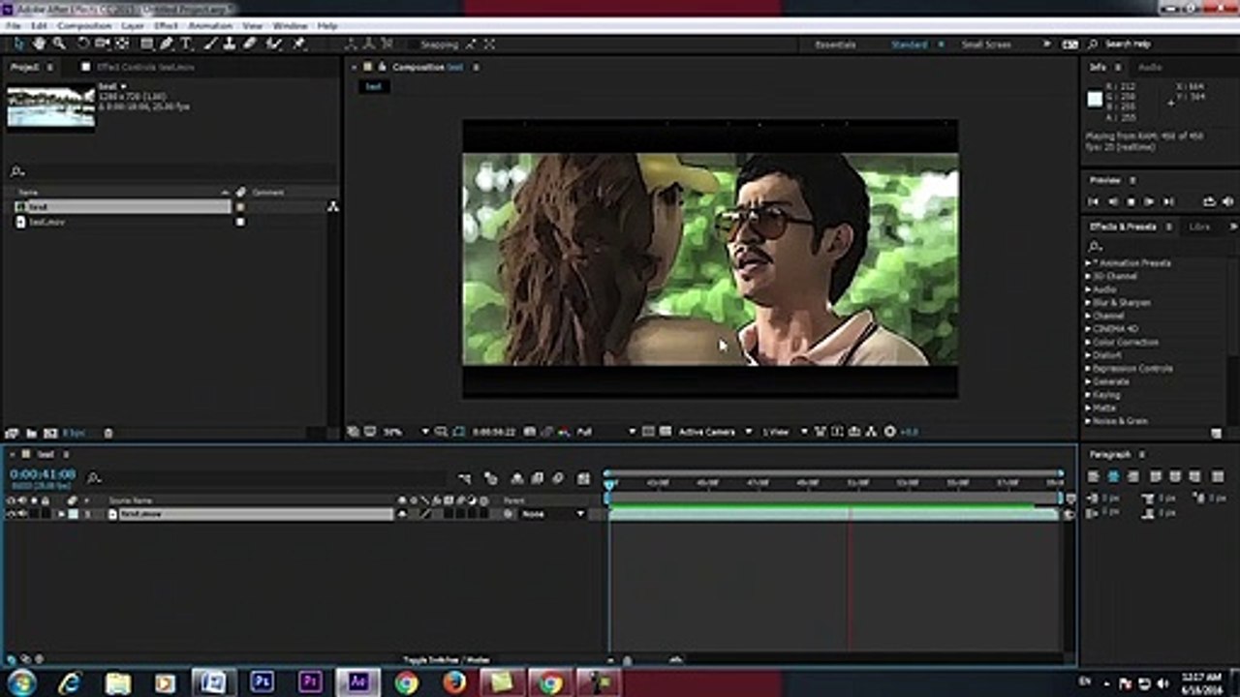Open the Parent dropdown set to None
This screenshot has height=697, width=1240.
(553, 514)
